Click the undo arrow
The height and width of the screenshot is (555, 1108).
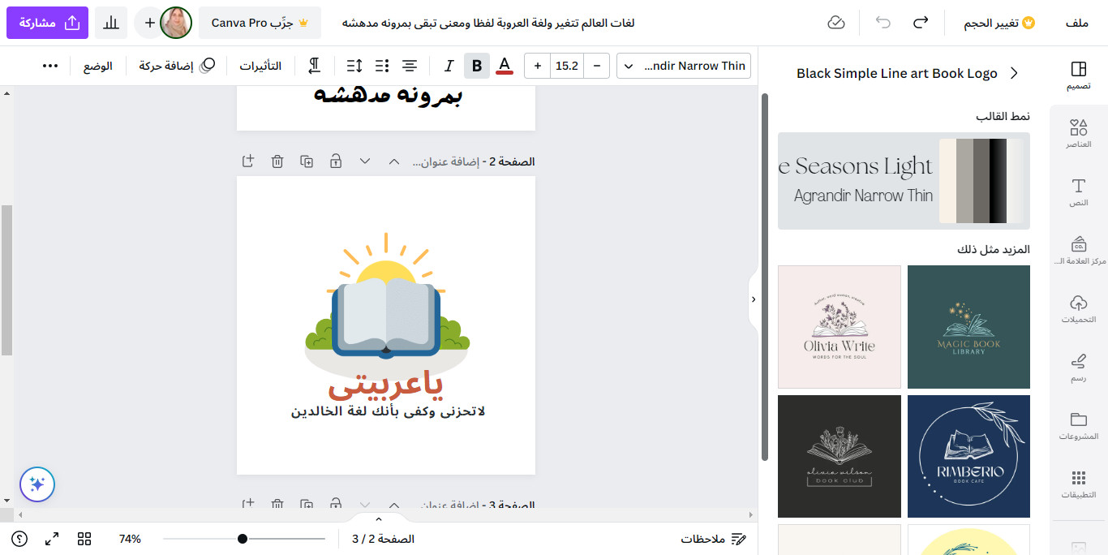883,23
